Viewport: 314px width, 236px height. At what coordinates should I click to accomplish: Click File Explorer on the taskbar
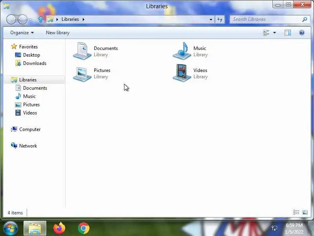(35, 228)
